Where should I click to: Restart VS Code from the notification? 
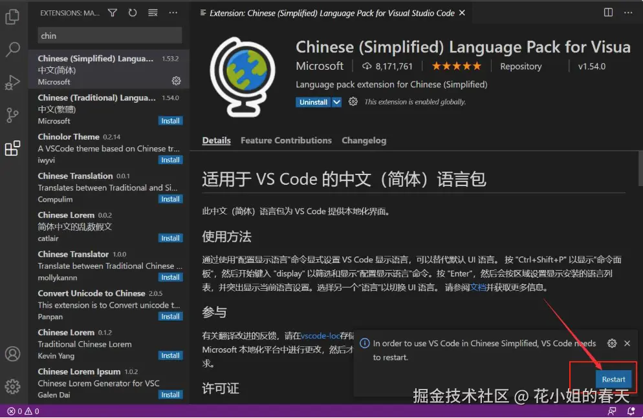click(x=613, y=379)
